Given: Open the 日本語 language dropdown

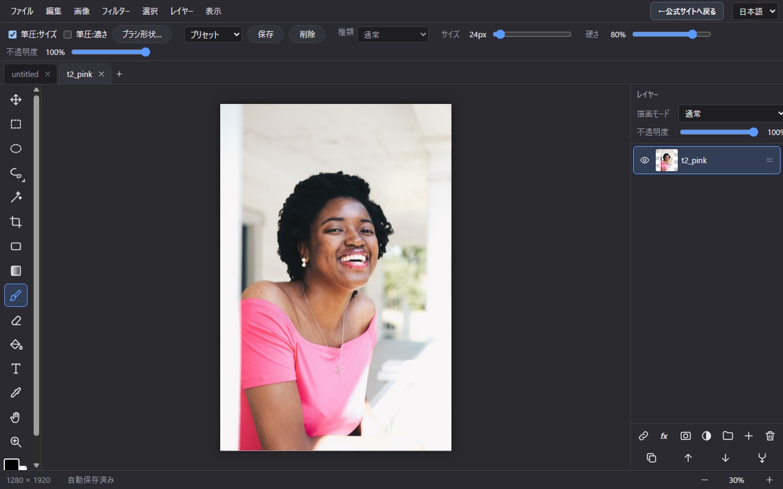Looking at the screenshot, I should [x=755, y=11].
